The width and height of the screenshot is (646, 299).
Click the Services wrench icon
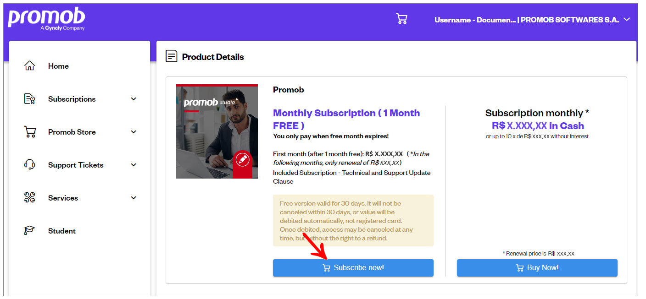(29, 198)
